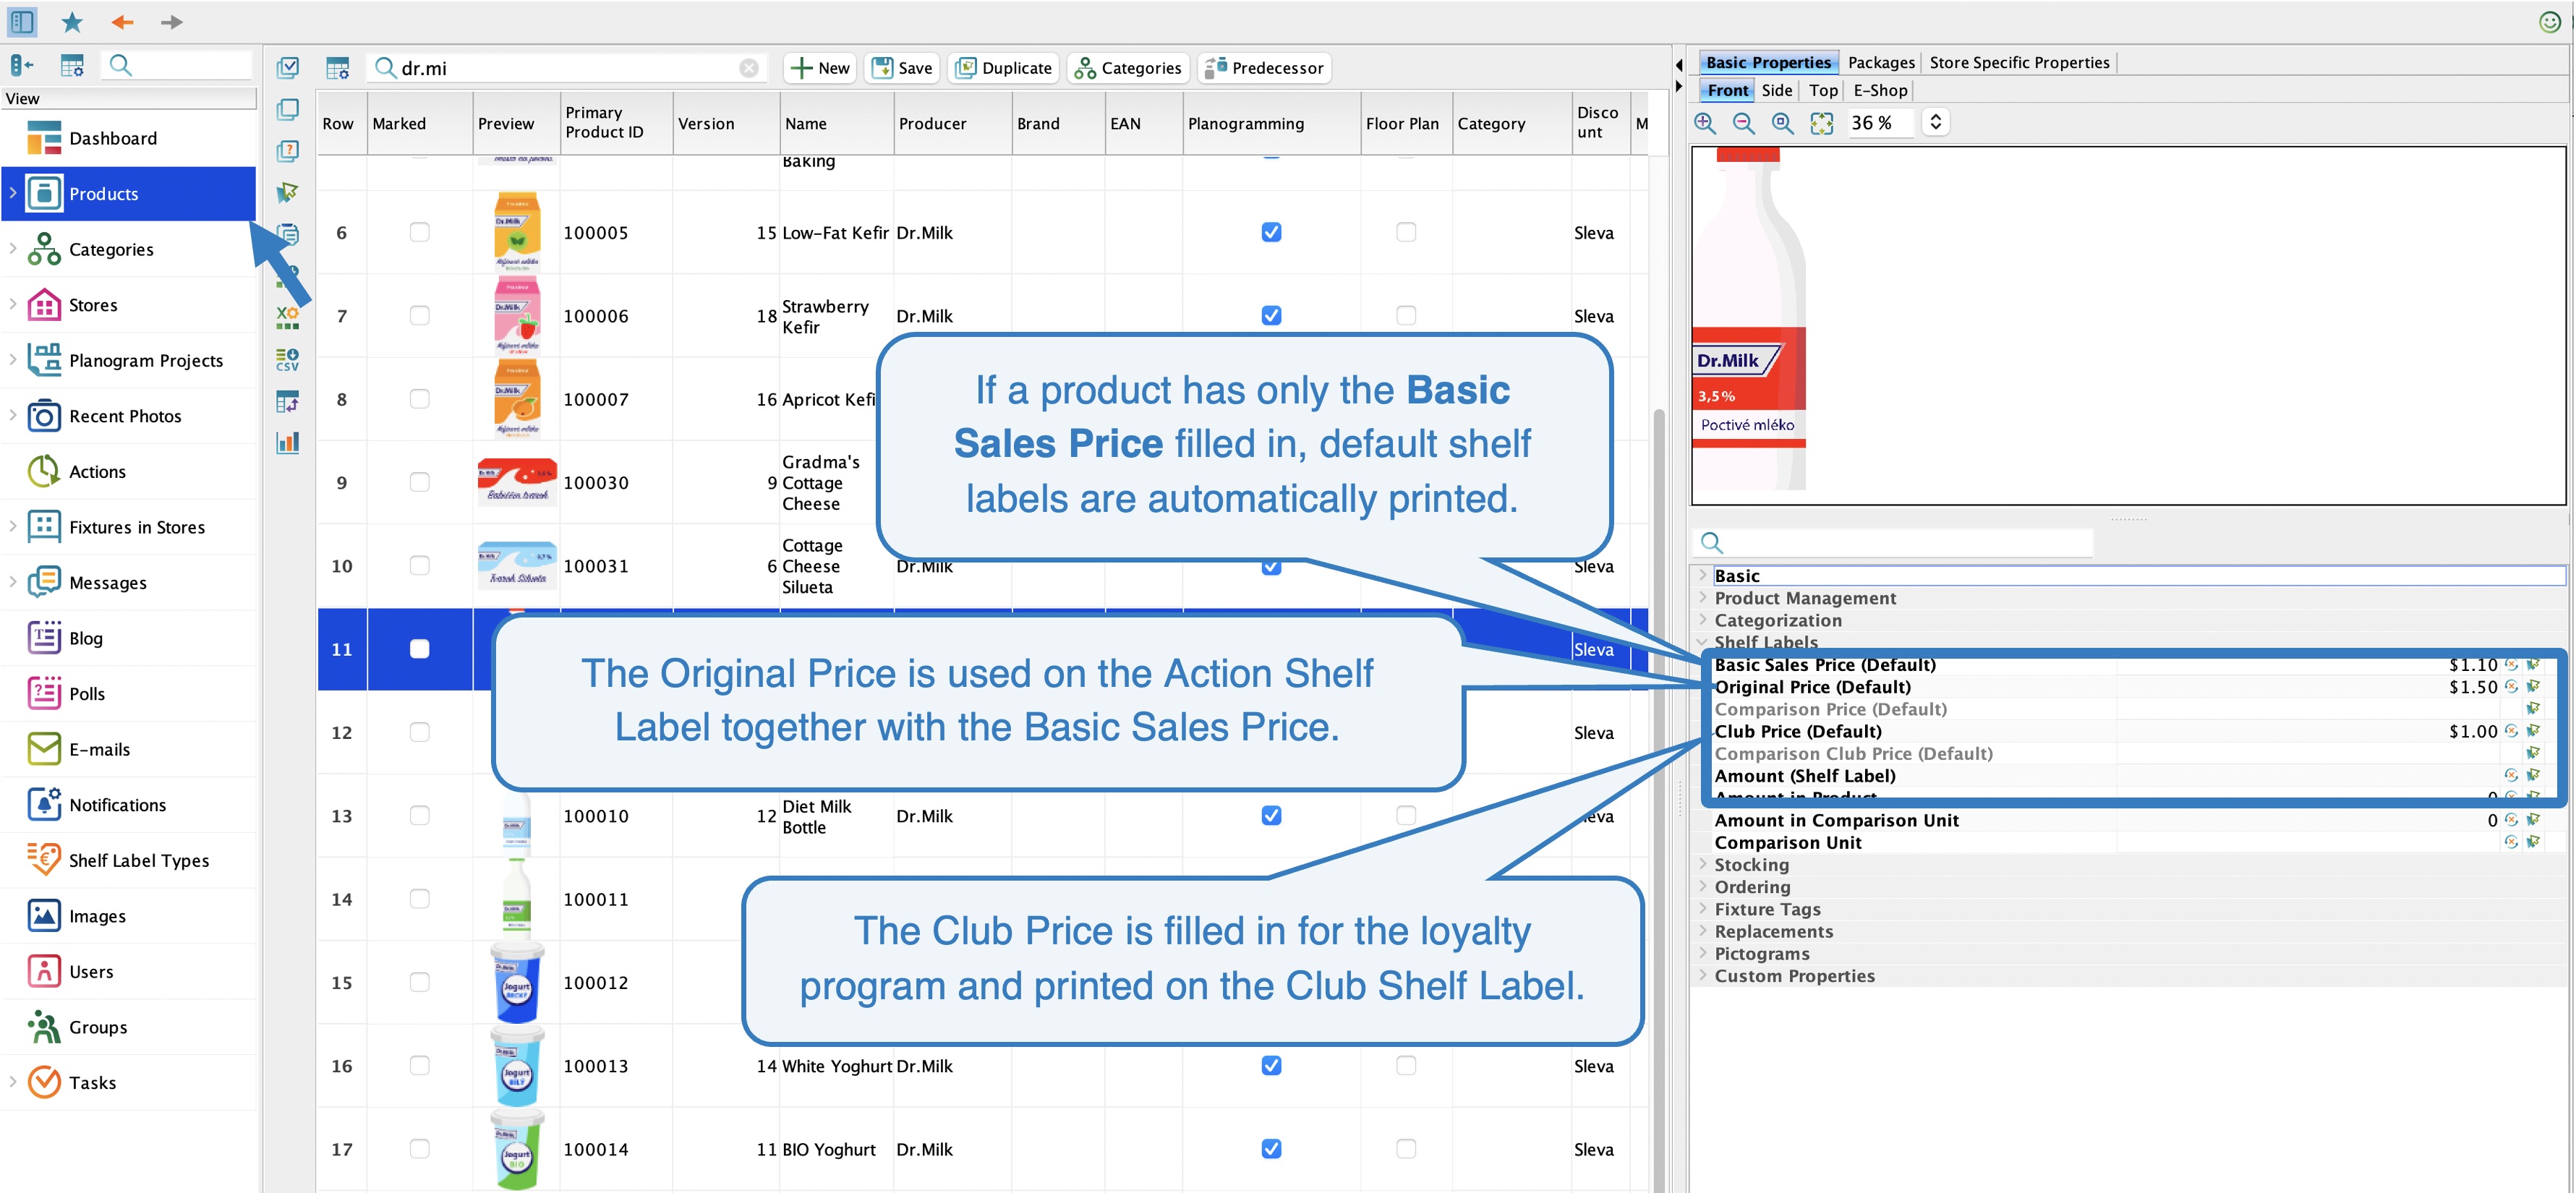
Task: Expand the Tasks navigation chevron
Action: pyautogui.click(x=13, y=1082)
